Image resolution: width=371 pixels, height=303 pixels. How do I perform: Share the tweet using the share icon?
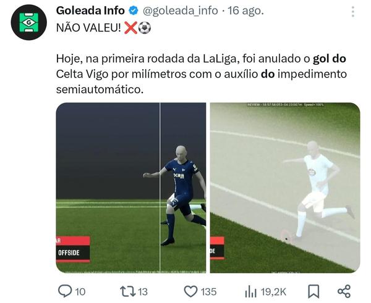(344, 291)
